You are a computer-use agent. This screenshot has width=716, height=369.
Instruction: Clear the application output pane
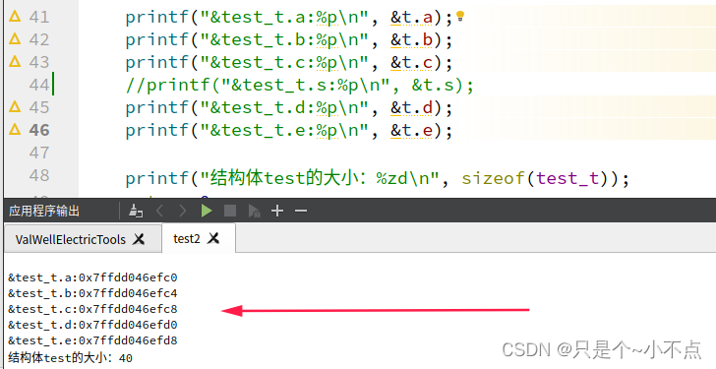[x=136, y=211]
